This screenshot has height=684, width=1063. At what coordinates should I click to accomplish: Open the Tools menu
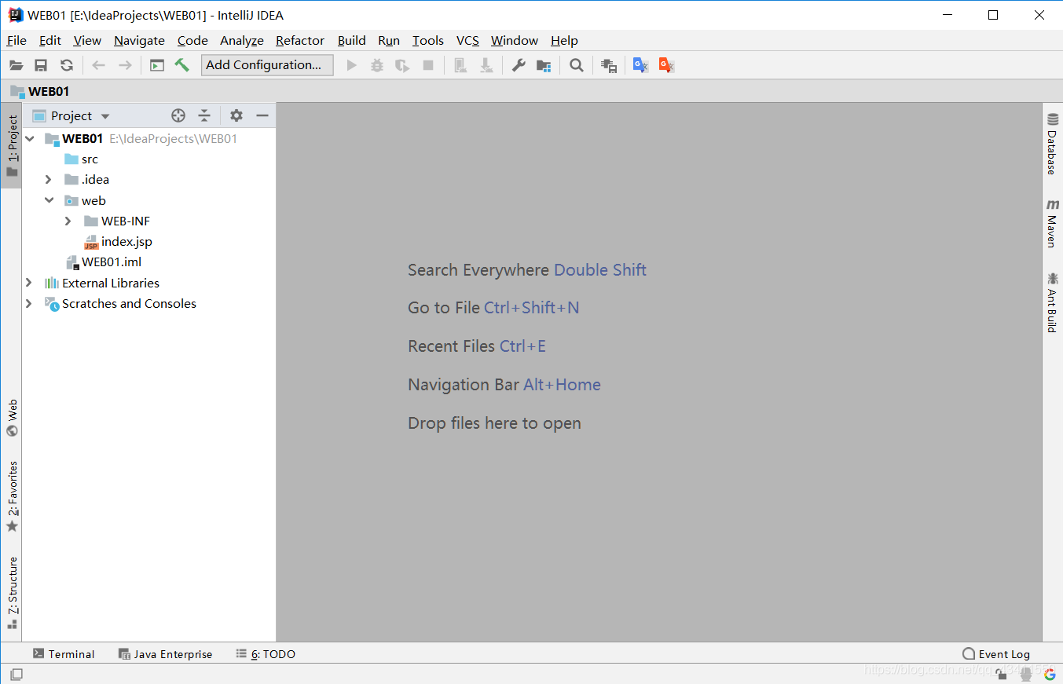click(x=428, y=41)
